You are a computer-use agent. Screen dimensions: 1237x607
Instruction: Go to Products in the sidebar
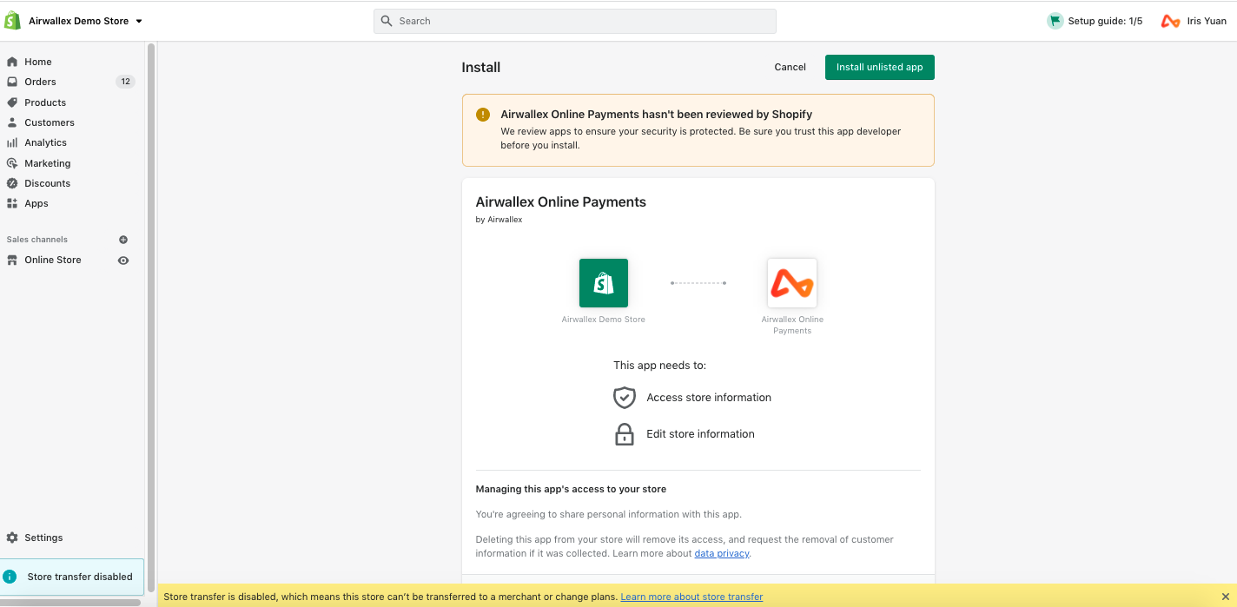coord(45,102)
